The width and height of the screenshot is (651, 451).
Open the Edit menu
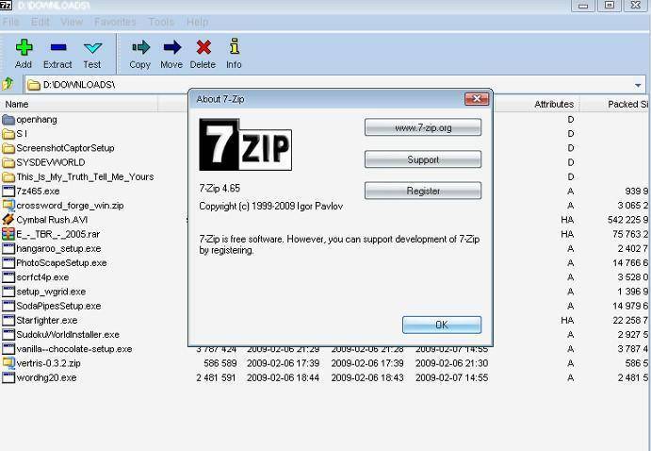click(41, 22)
